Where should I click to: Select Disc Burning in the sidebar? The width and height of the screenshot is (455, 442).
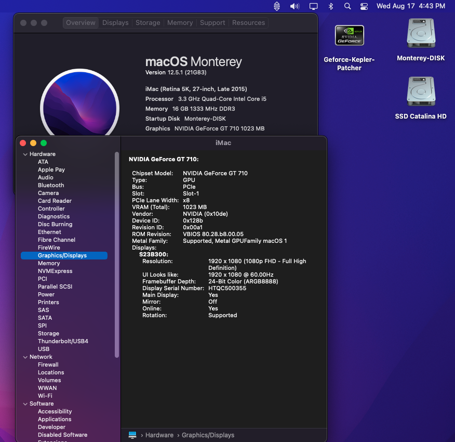pyautogui.click(x=55, y=224)
